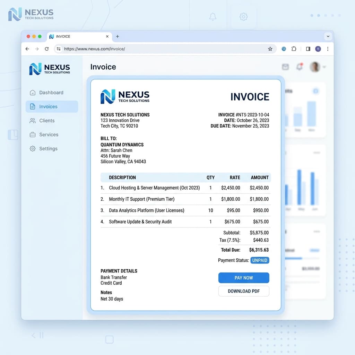
Task: Click the Nexus logo in the sidebar
Action: pyautogui.click(x=50, y=69)
